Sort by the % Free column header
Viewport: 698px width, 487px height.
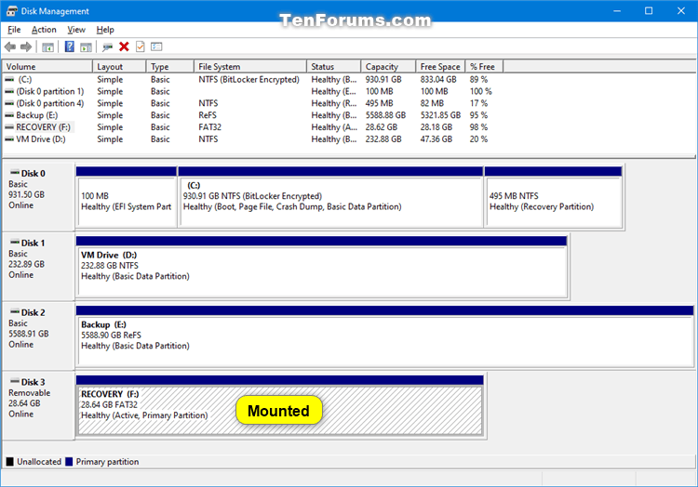pos(484,67)
